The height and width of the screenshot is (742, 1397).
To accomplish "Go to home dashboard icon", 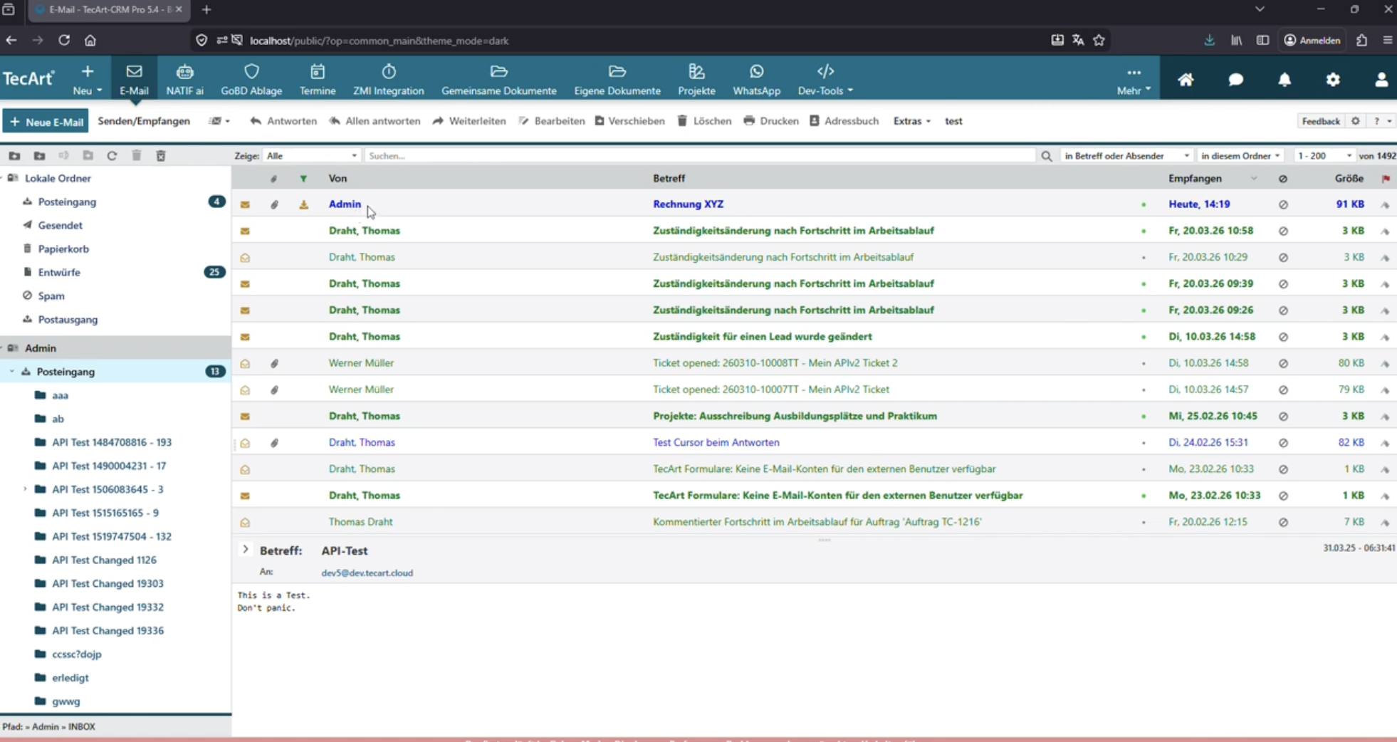I will [x=1186, y=80].
